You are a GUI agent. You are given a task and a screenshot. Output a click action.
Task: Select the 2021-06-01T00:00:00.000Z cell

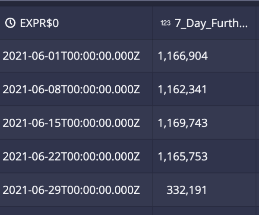76,56
